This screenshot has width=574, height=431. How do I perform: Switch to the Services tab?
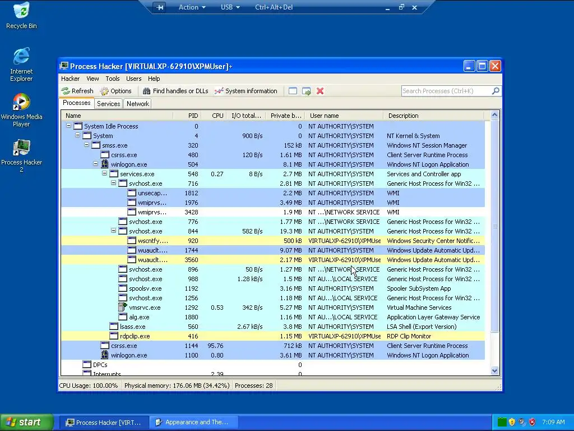point(108,104)
